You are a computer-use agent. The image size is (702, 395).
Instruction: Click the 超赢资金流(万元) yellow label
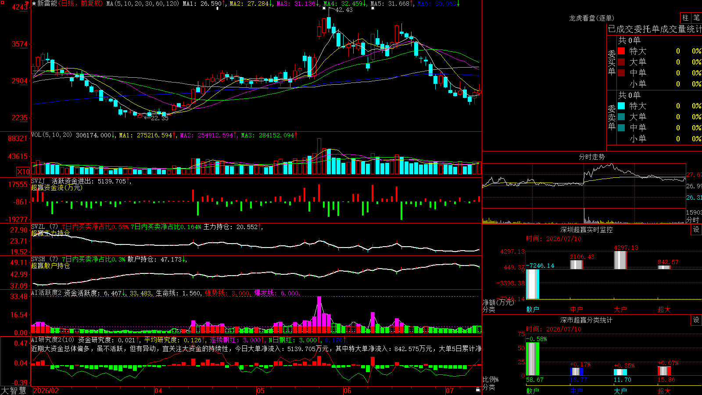[57, 188]
